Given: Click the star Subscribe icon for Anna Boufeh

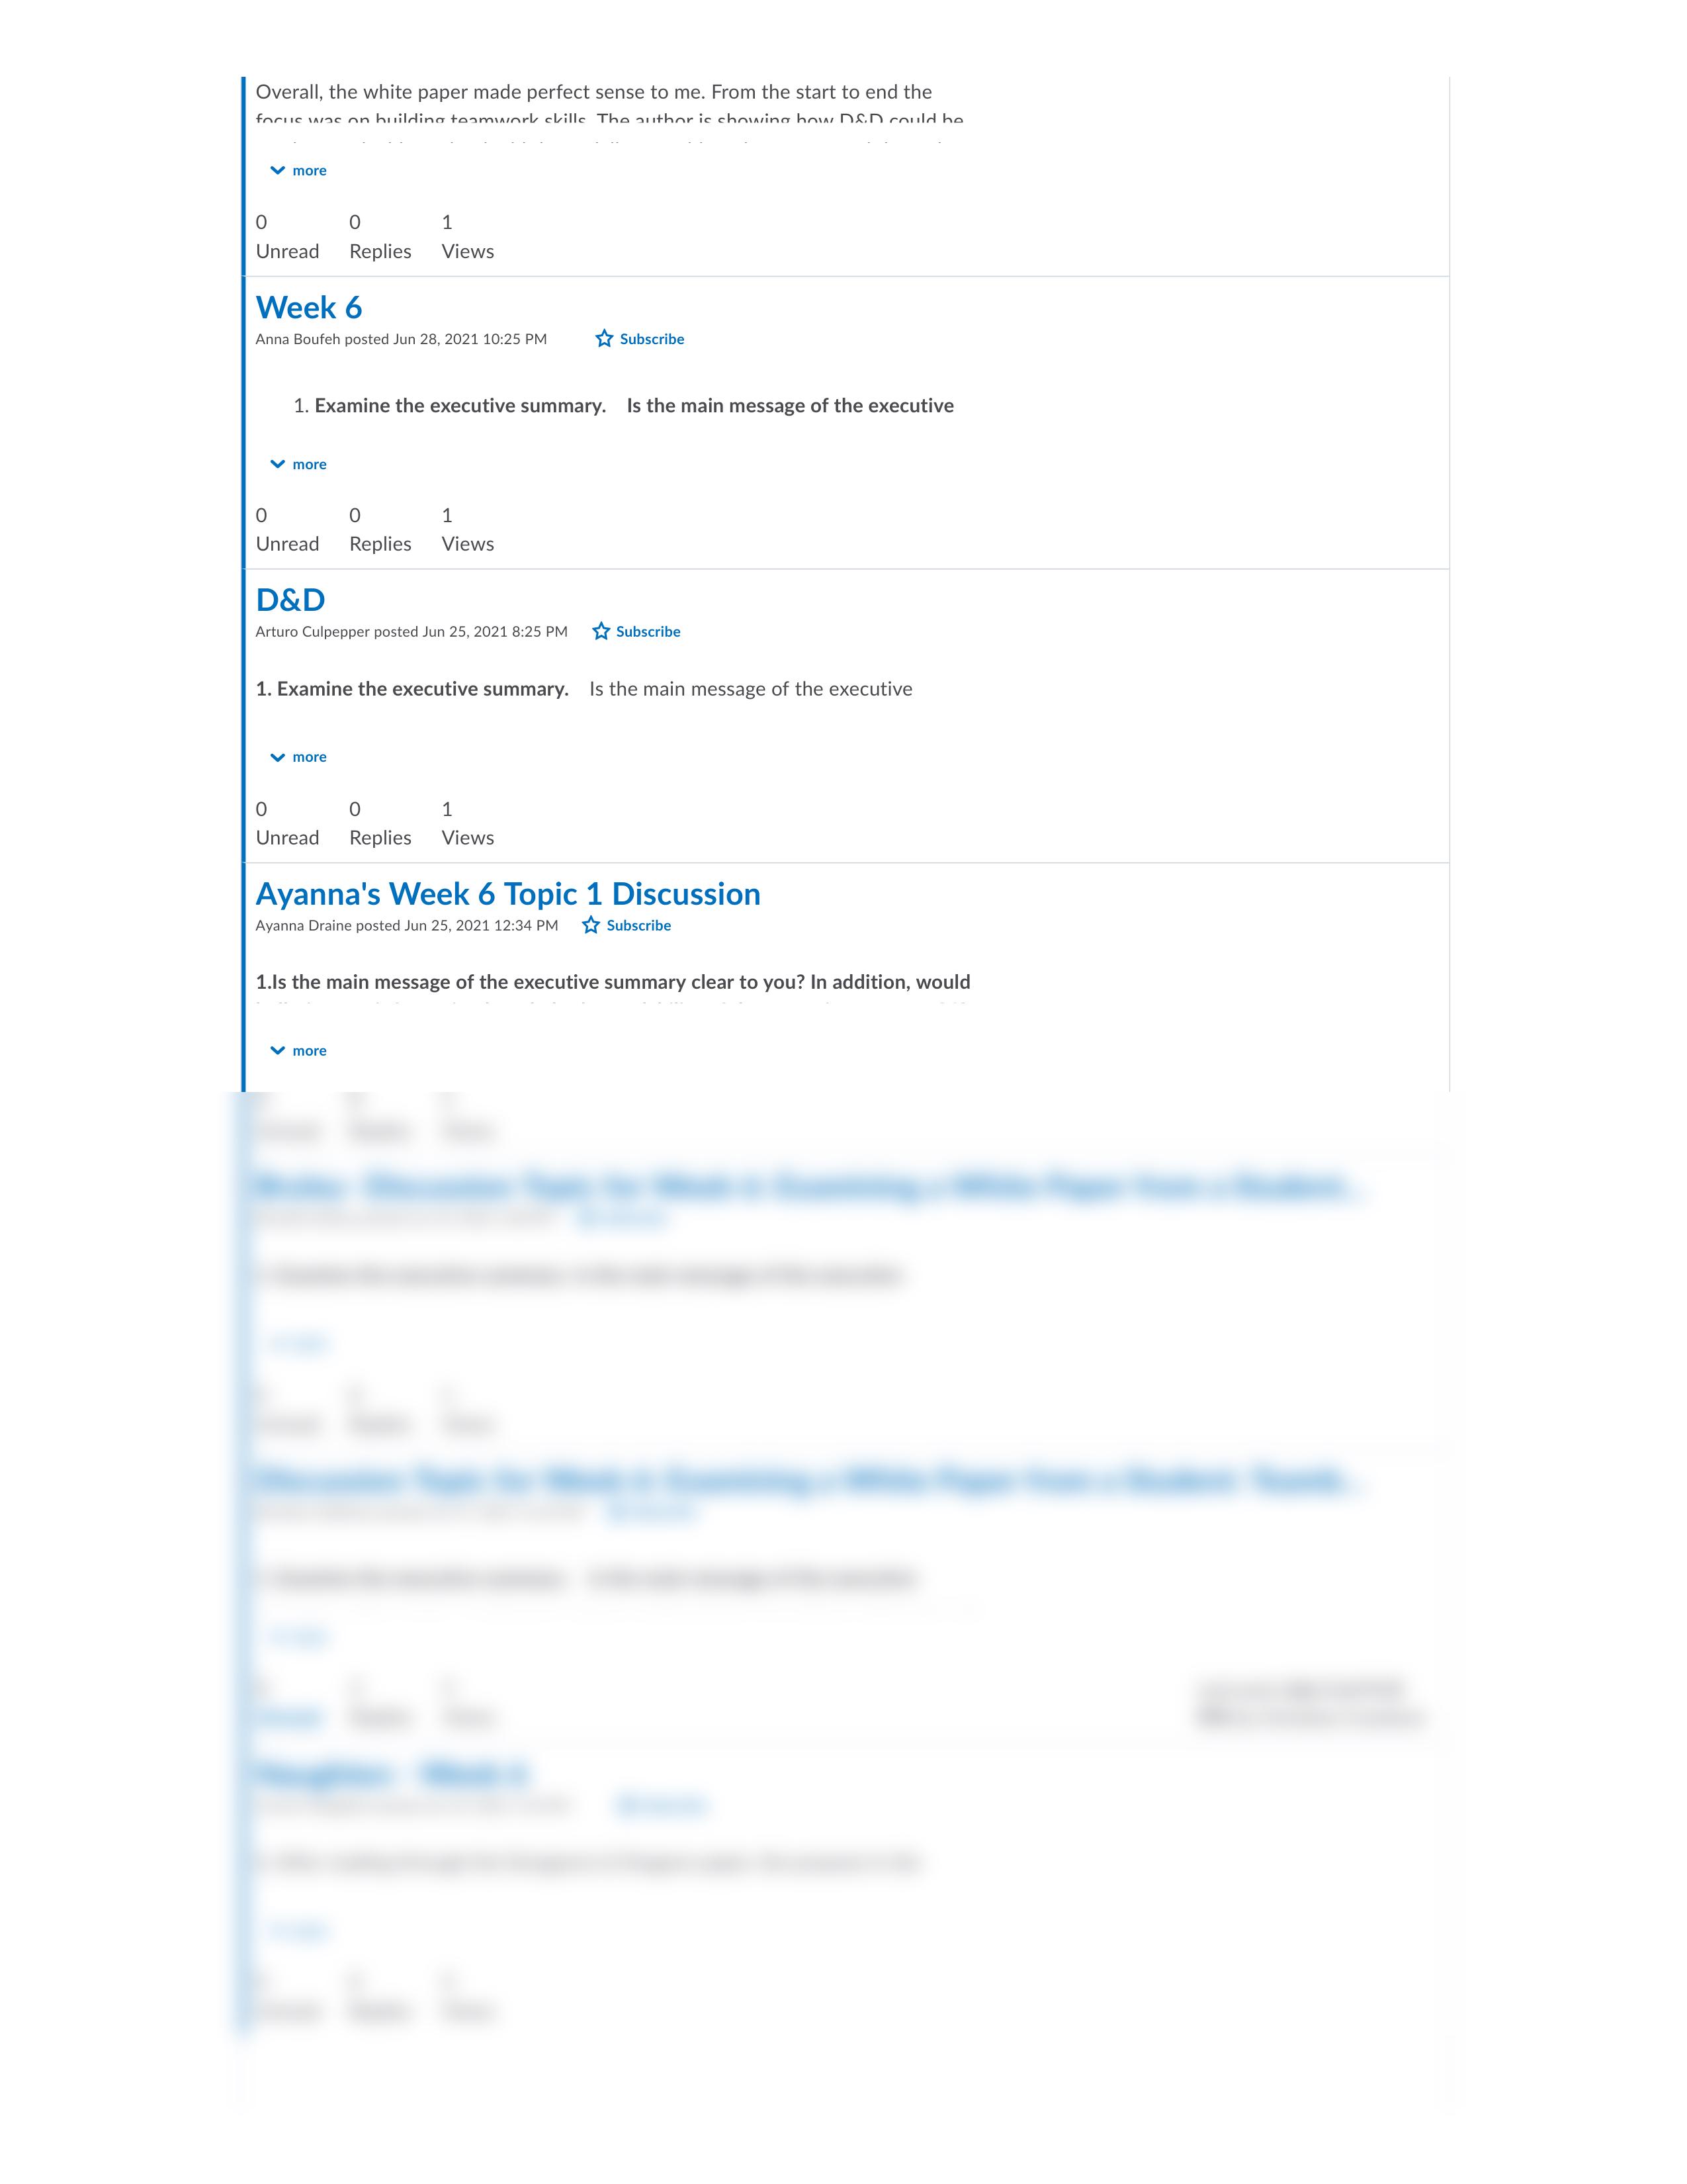Looking at the screenshot, I should (604, 337).
